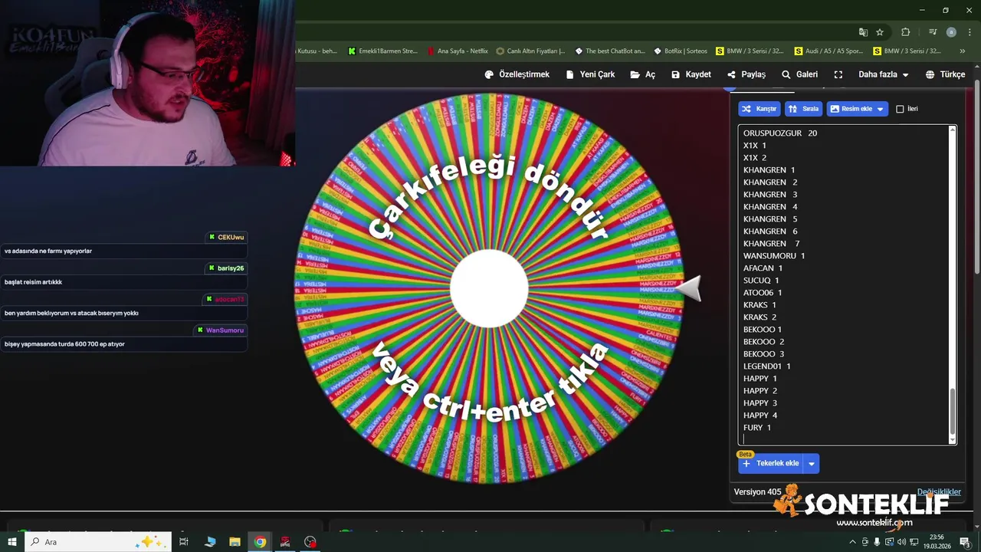The width and height of the screenshot is (981, 552).
Task: Open the OBS icon on the taskbar
Action: pyautogui.click(x=310, y=542)
